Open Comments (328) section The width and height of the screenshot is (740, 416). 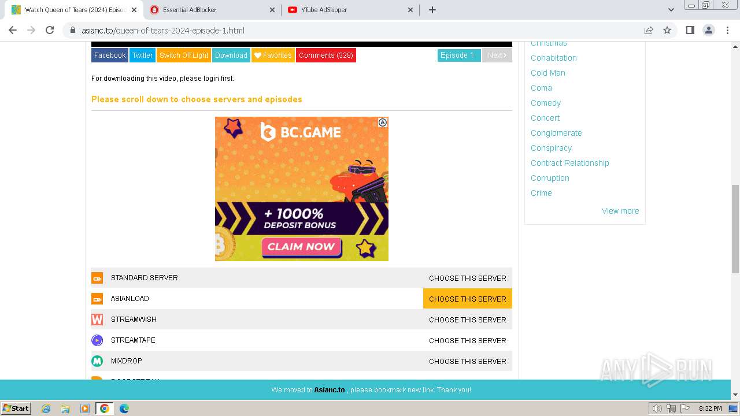tap(326, 55)
